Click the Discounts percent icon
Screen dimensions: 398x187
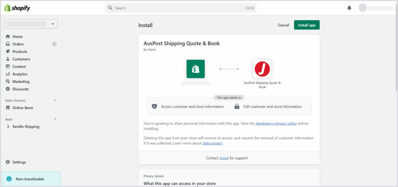tap(8, 89)
